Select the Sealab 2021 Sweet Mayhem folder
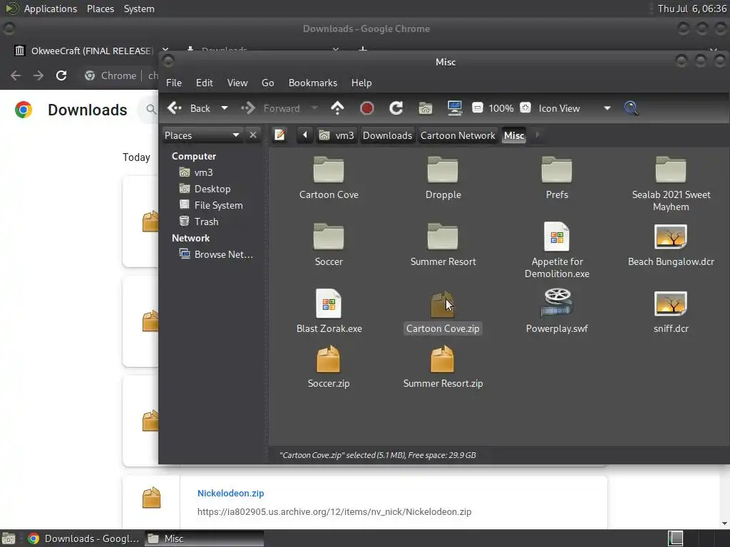 671,170
